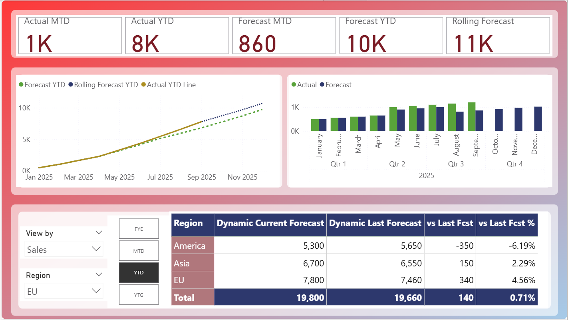Click the 4.56% variance percentage
568x320 pixels.
click(524, 280)
